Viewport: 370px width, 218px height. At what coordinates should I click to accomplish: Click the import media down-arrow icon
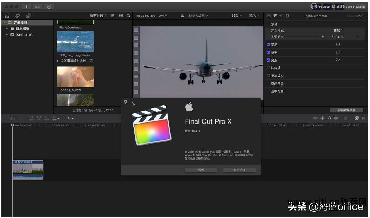coord(27,7)
